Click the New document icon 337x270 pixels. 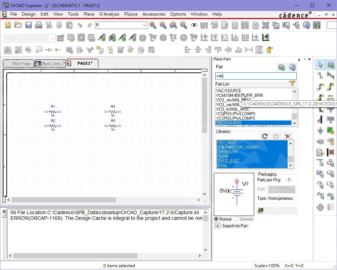8,25
